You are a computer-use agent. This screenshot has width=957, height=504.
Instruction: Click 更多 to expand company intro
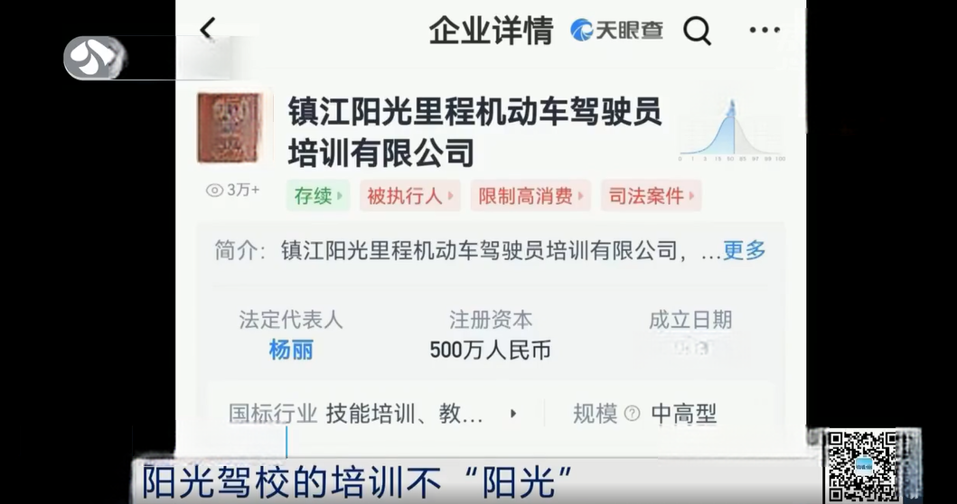pyautogui.click(x=744, y=250)
